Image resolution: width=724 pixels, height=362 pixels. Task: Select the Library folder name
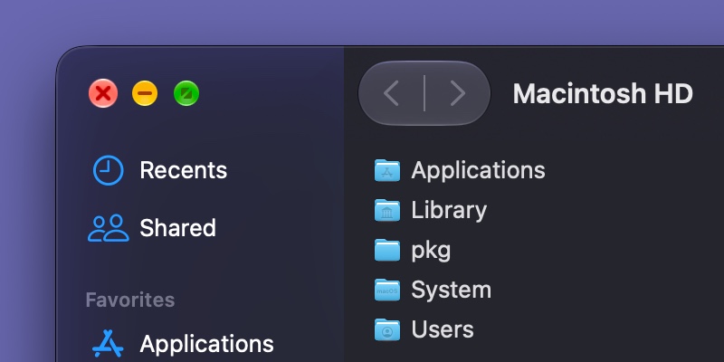449,210
